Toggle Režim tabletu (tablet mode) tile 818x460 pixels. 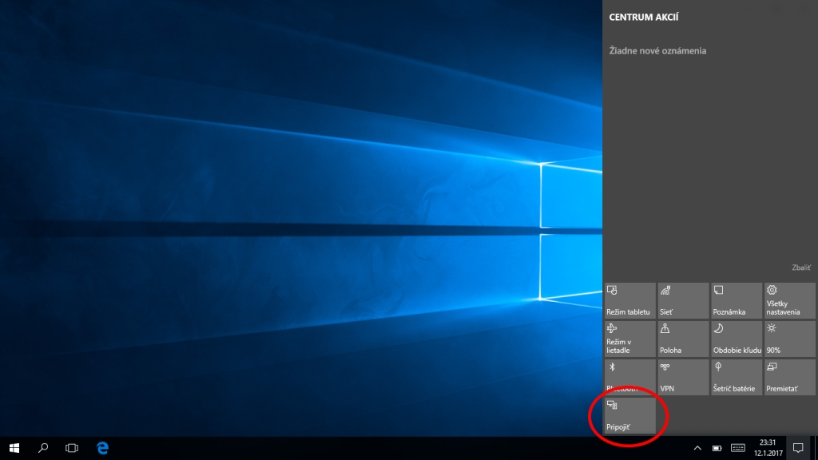pyautogui.click(x=629, y=300)
